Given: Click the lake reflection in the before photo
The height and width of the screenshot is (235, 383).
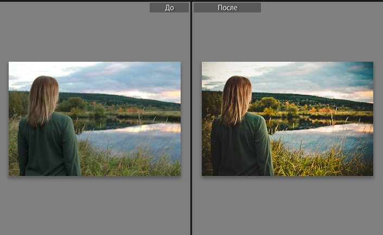Looking at the screenshot, I should (x=136, y=135).
